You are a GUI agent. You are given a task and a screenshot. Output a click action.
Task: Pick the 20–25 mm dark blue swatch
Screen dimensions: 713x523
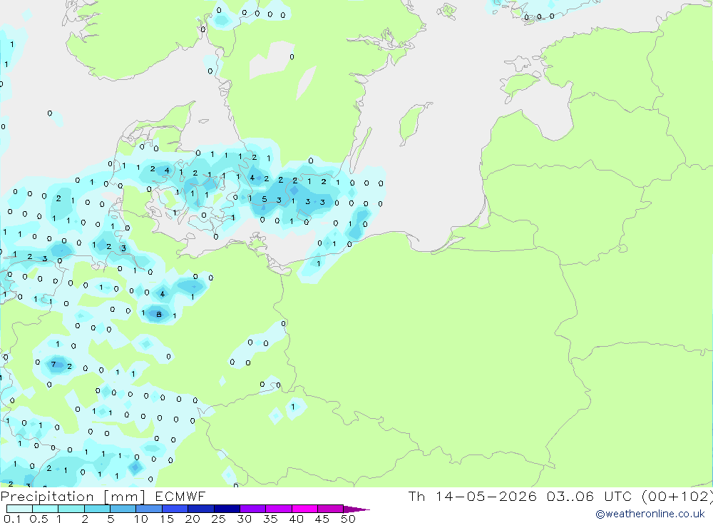click(200, 509)
